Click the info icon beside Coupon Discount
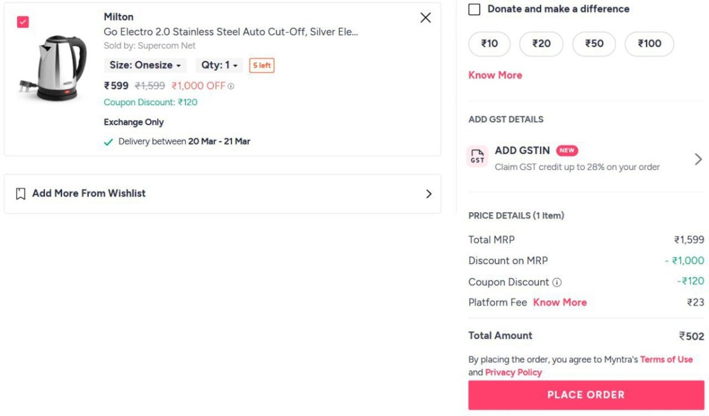This screenshot has height=416, width=709. (x=557, y=282)
